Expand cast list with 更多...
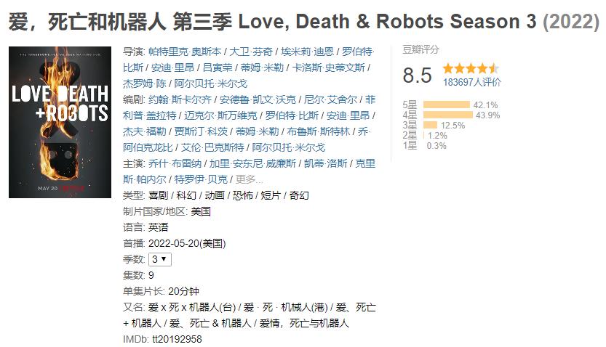Image resolution: width=606 pixels, height=347 pixels. [249, 179]
